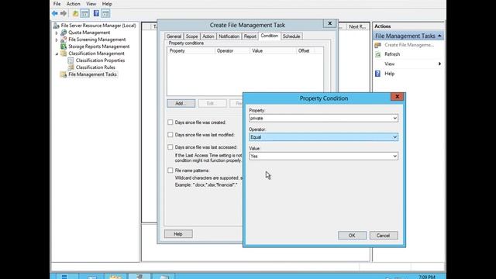Select Storage Reports Management in tree
Viewport: 496px width, 279px height.
98,46
